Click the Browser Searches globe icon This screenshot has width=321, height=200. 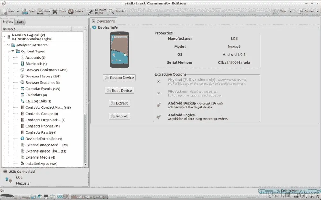22,82
